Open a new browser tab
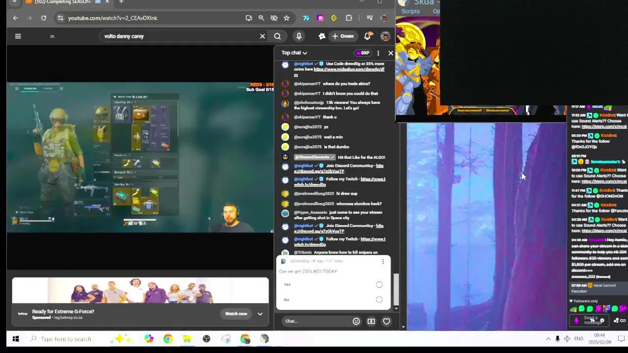Image resolution: width=628 pixels, height=353 pixels. (x=121, y=2)
